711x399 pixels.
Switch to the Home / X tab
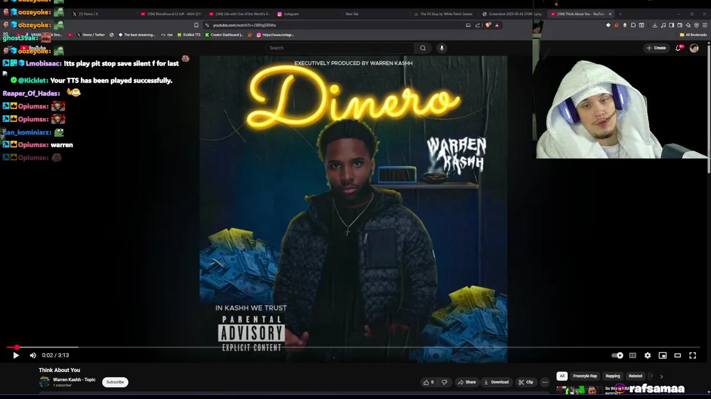pyautogui.click(x=103, y=14)
